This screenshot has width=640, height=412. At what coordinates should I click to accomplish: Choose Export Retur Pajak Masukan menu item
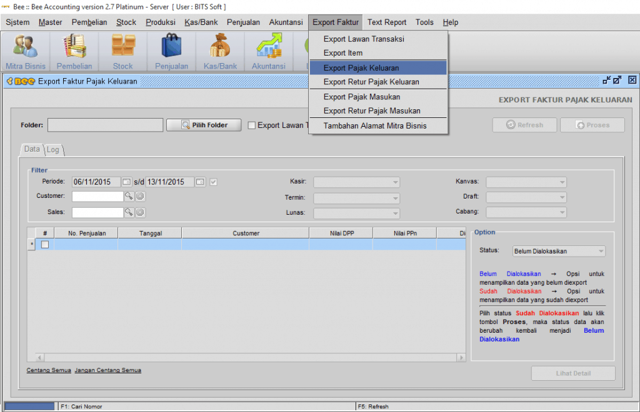[x=378, y=111]
